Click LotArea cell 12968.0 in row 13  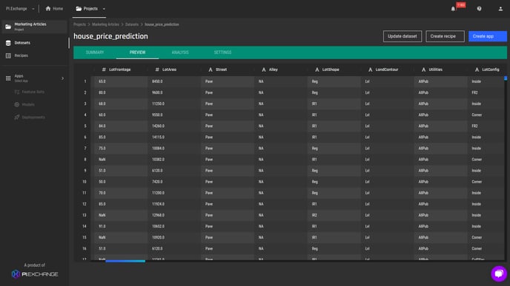(174, 215)
